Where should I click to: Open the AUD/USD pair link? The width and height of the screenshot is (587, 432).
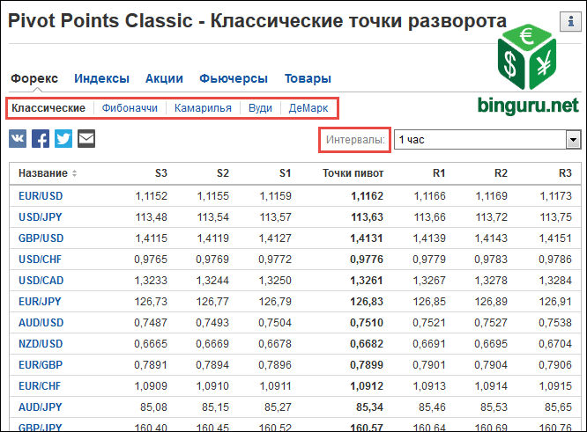click(41, 323)
